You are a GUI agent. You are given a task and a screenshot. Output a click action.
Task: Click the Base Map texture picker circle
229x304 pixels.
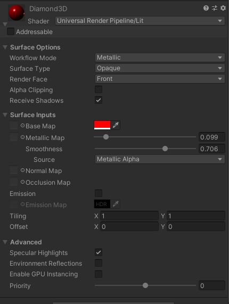[22, 126]
